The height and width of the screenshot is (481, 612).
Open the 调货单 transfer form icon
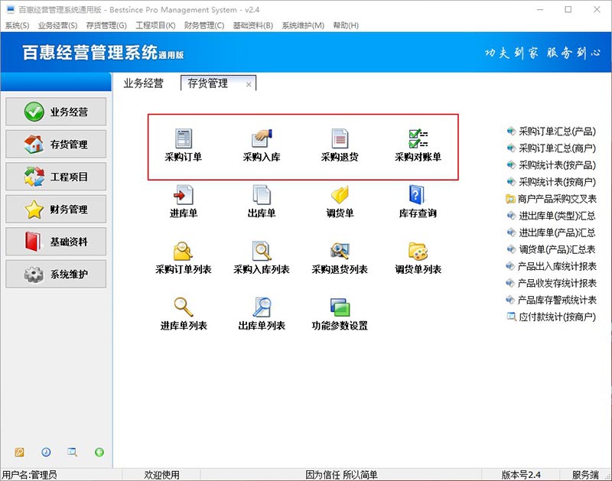pyautogui.click(x=340, y=202)
